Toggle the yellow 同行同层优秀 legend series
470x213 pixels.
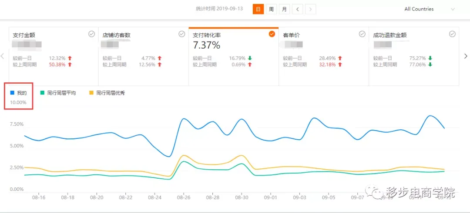[x=107, y=93]
